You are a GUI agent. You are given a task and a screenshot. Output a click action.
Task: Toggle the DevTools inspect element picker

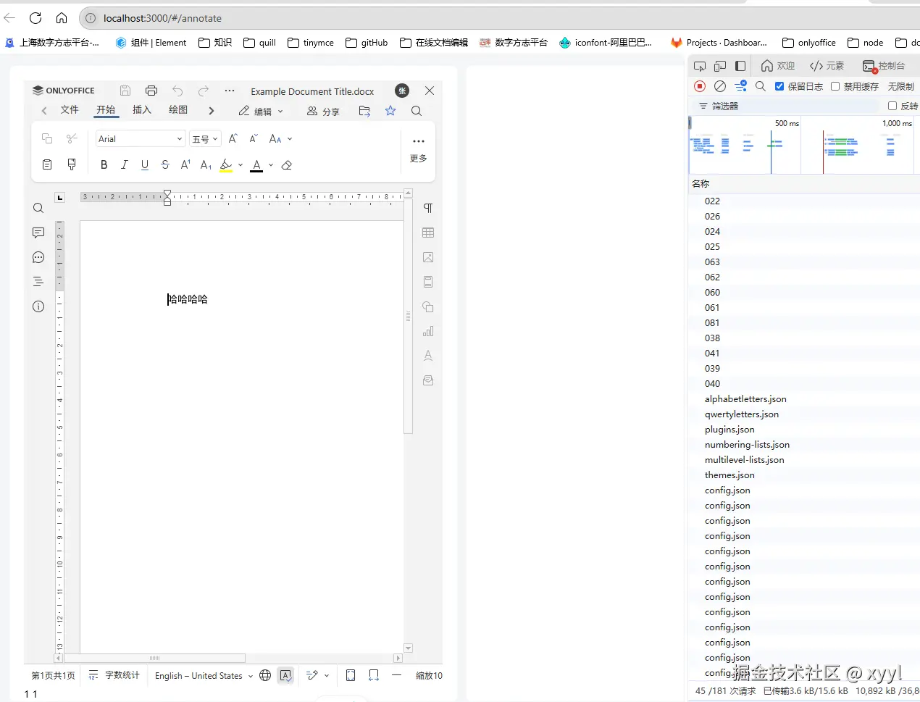point(700,66)
